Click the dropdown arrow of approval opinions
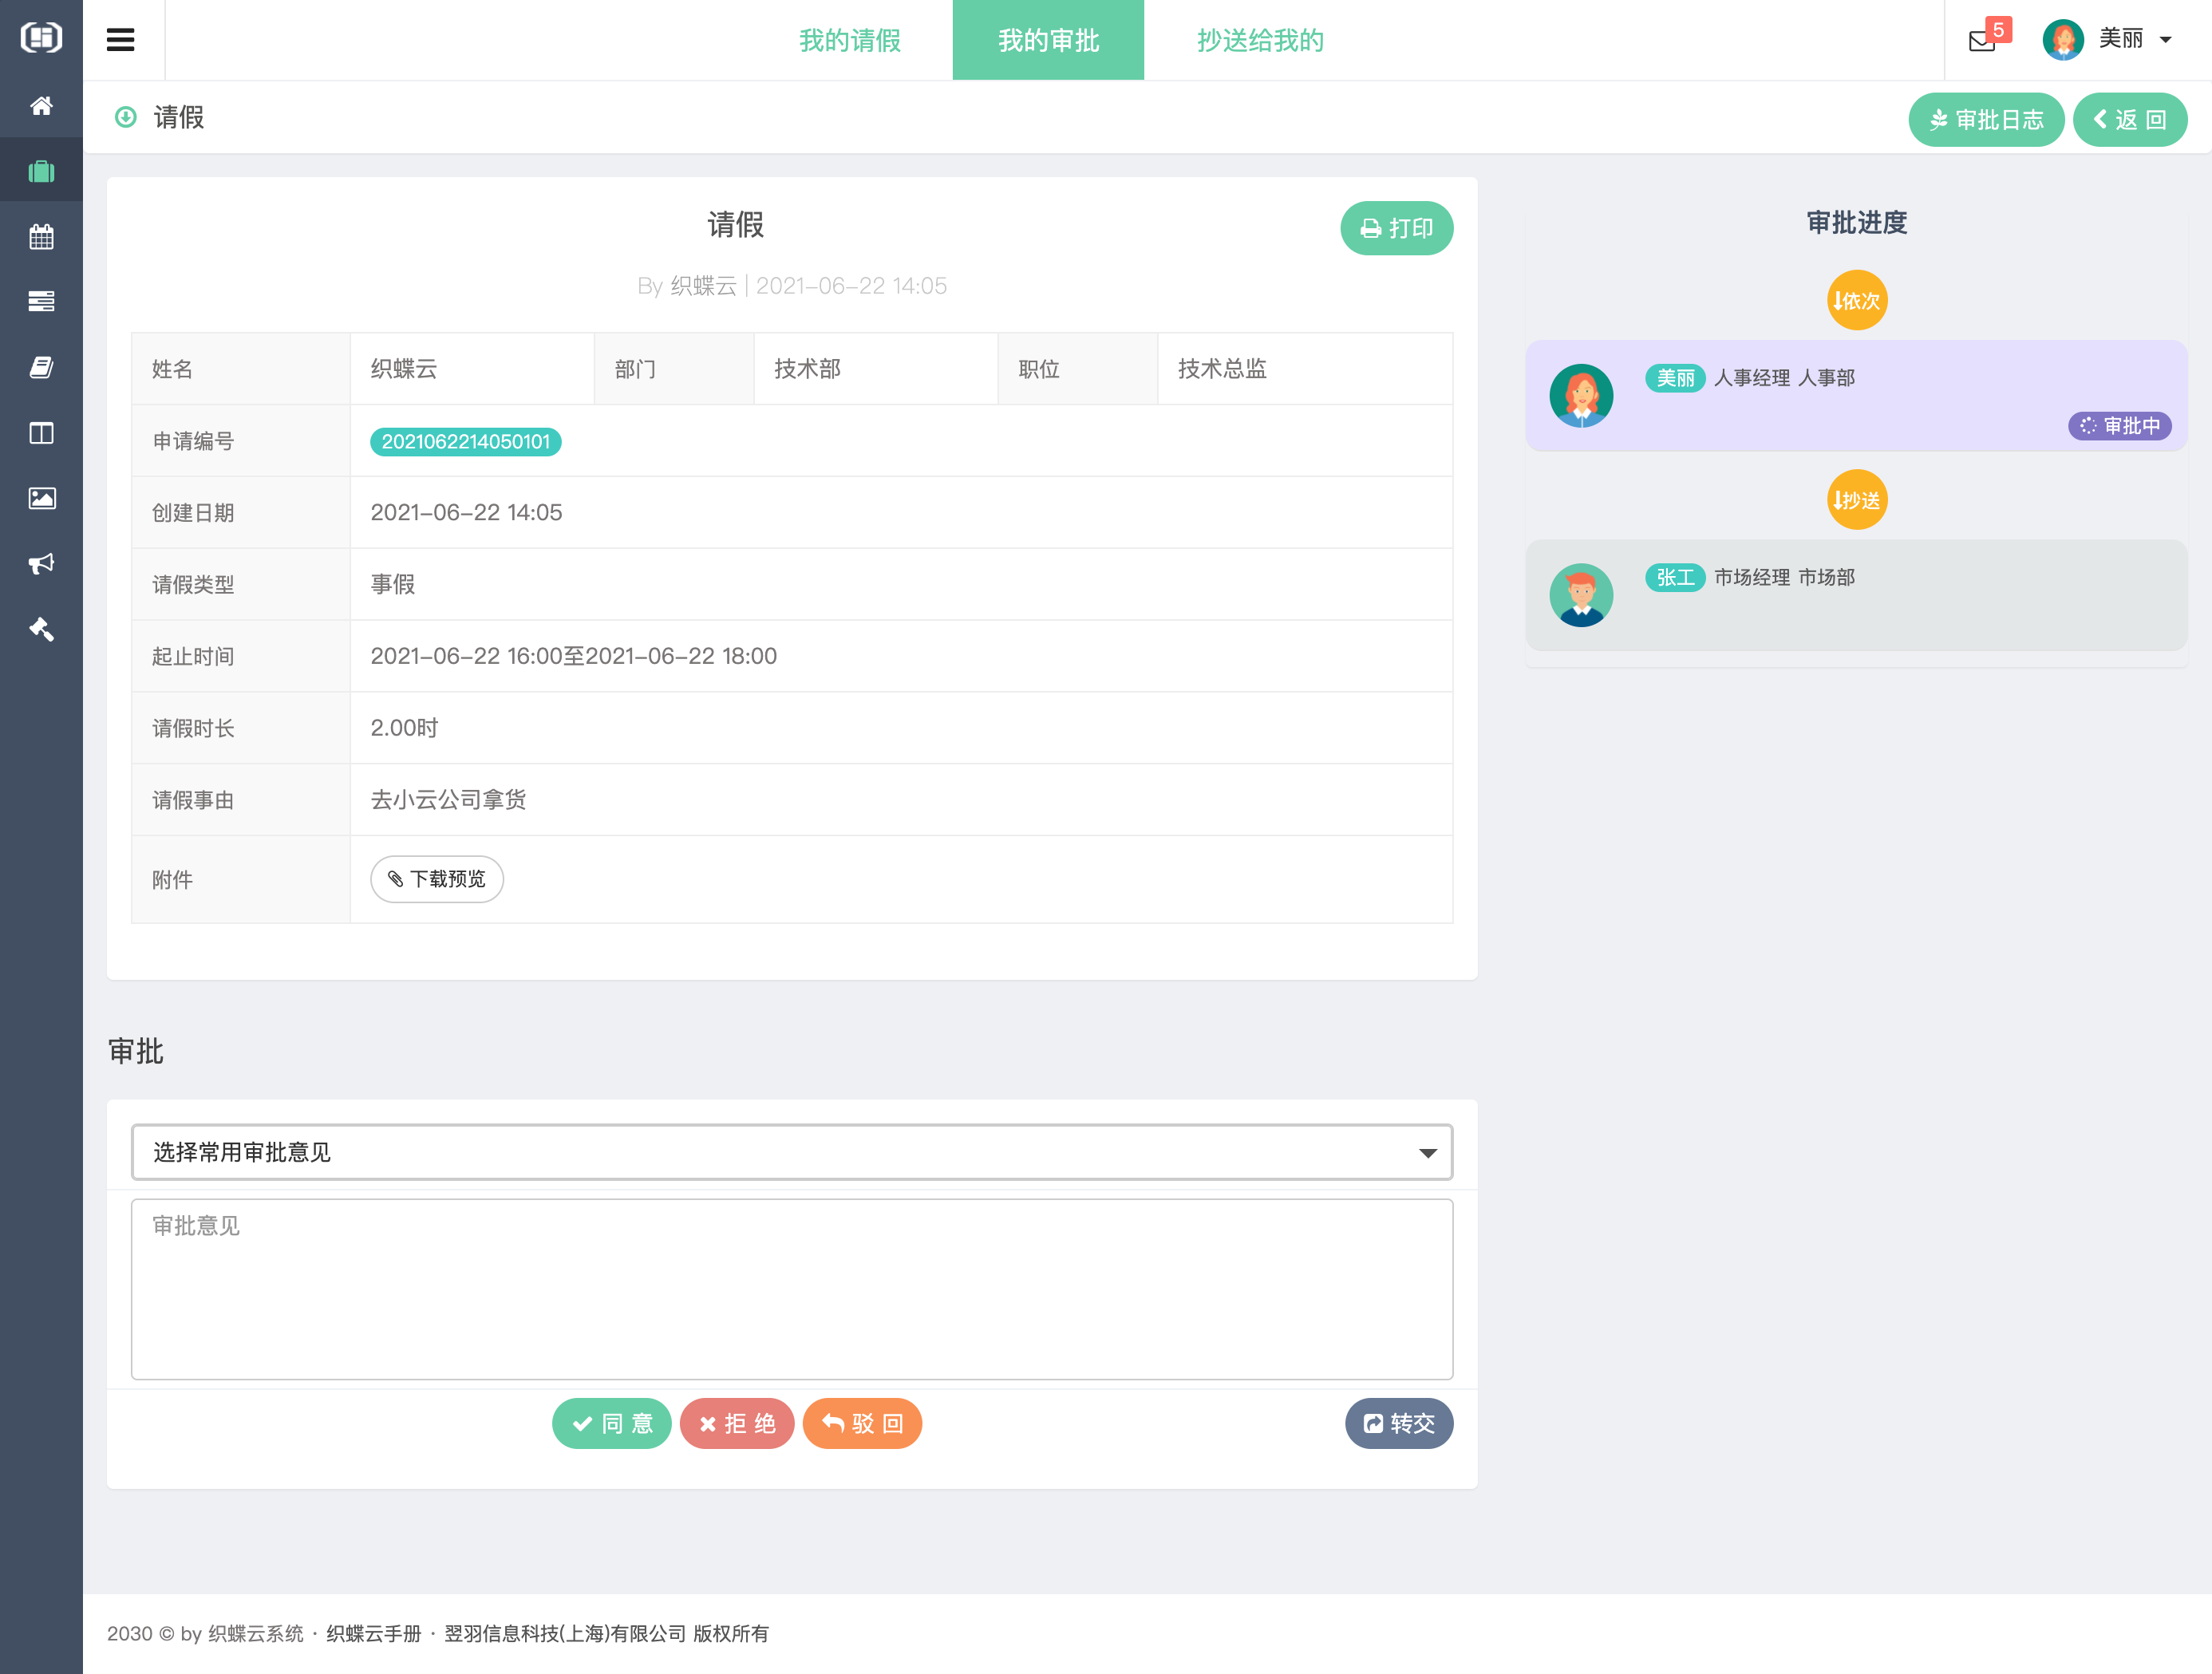The width and height of the screenshot is (2212, 1674). coord(1427,1153)
